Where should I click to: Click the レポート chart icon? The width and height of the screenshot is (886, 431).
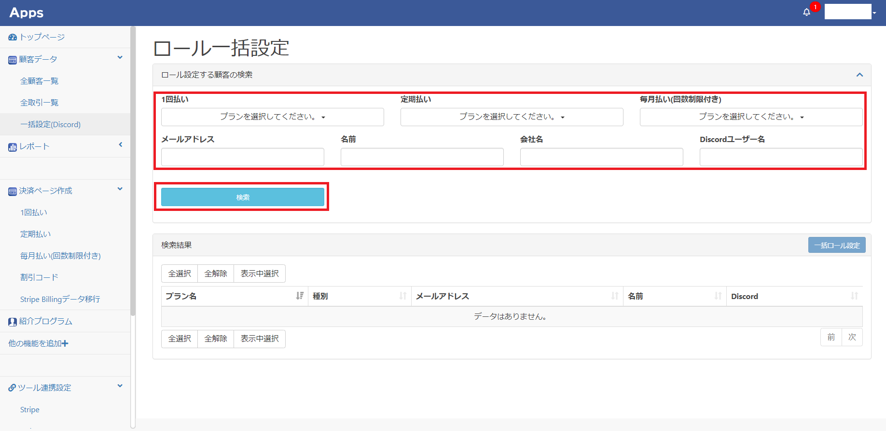pyautogui.click(x=13, y=147)
